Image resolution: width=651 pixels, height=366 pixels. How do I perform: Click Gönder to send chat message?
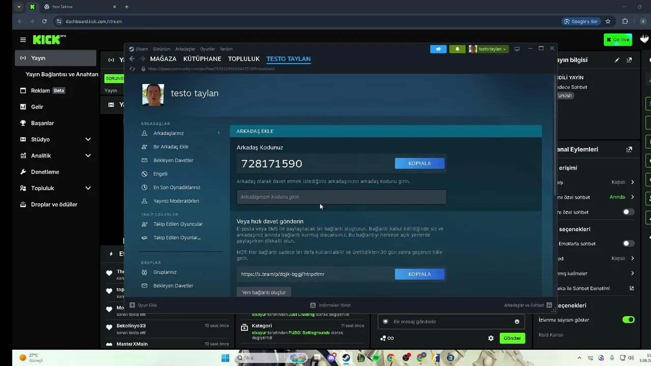click(512, 338)
